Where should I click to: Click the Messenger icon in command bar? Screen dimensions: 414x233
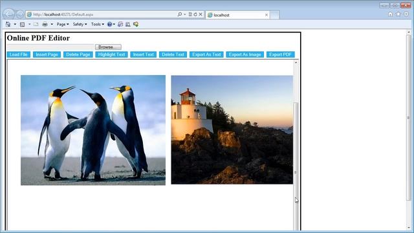136,25
